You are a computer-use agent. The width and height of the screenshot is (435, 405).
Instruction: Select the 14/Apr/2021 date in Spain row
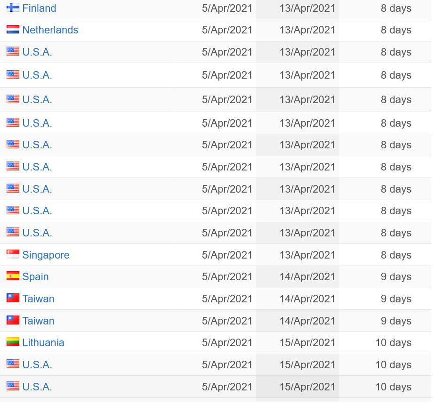307,277
